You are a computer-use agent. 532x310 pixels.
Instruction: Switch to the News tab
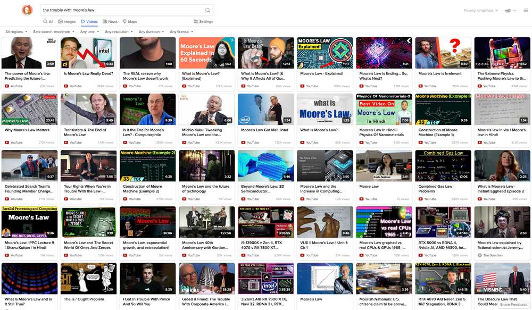[x=110, y=22]
